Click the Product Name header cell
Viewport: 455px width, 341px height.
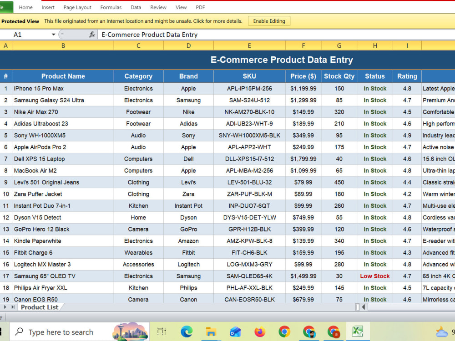coord(63,76)
